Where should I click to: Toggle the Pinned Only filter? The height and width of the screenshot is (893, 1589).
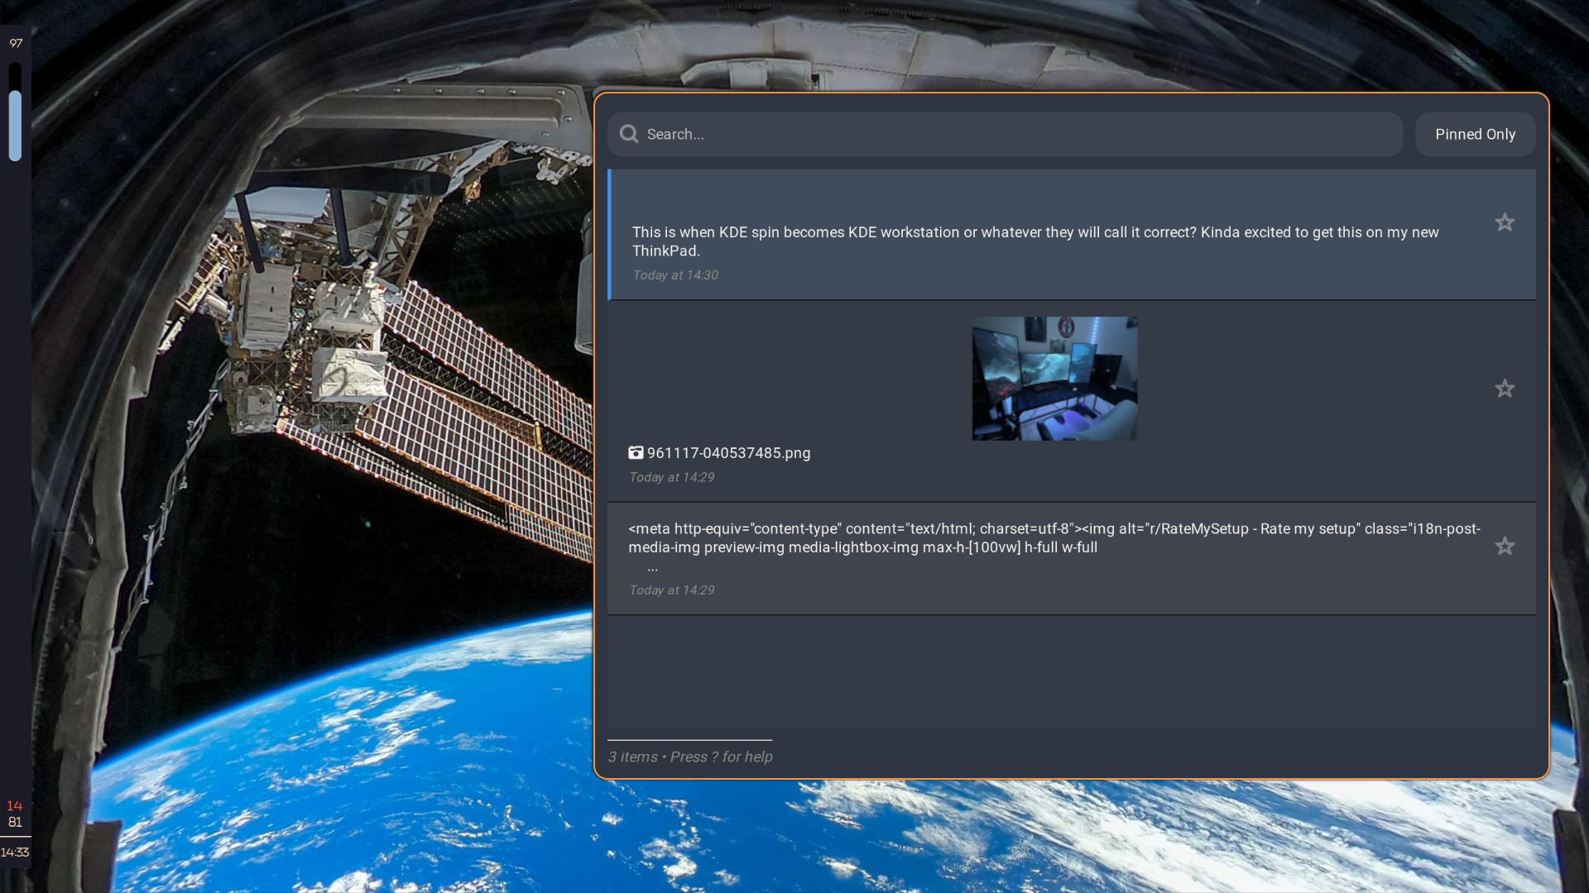(1475, 134)
